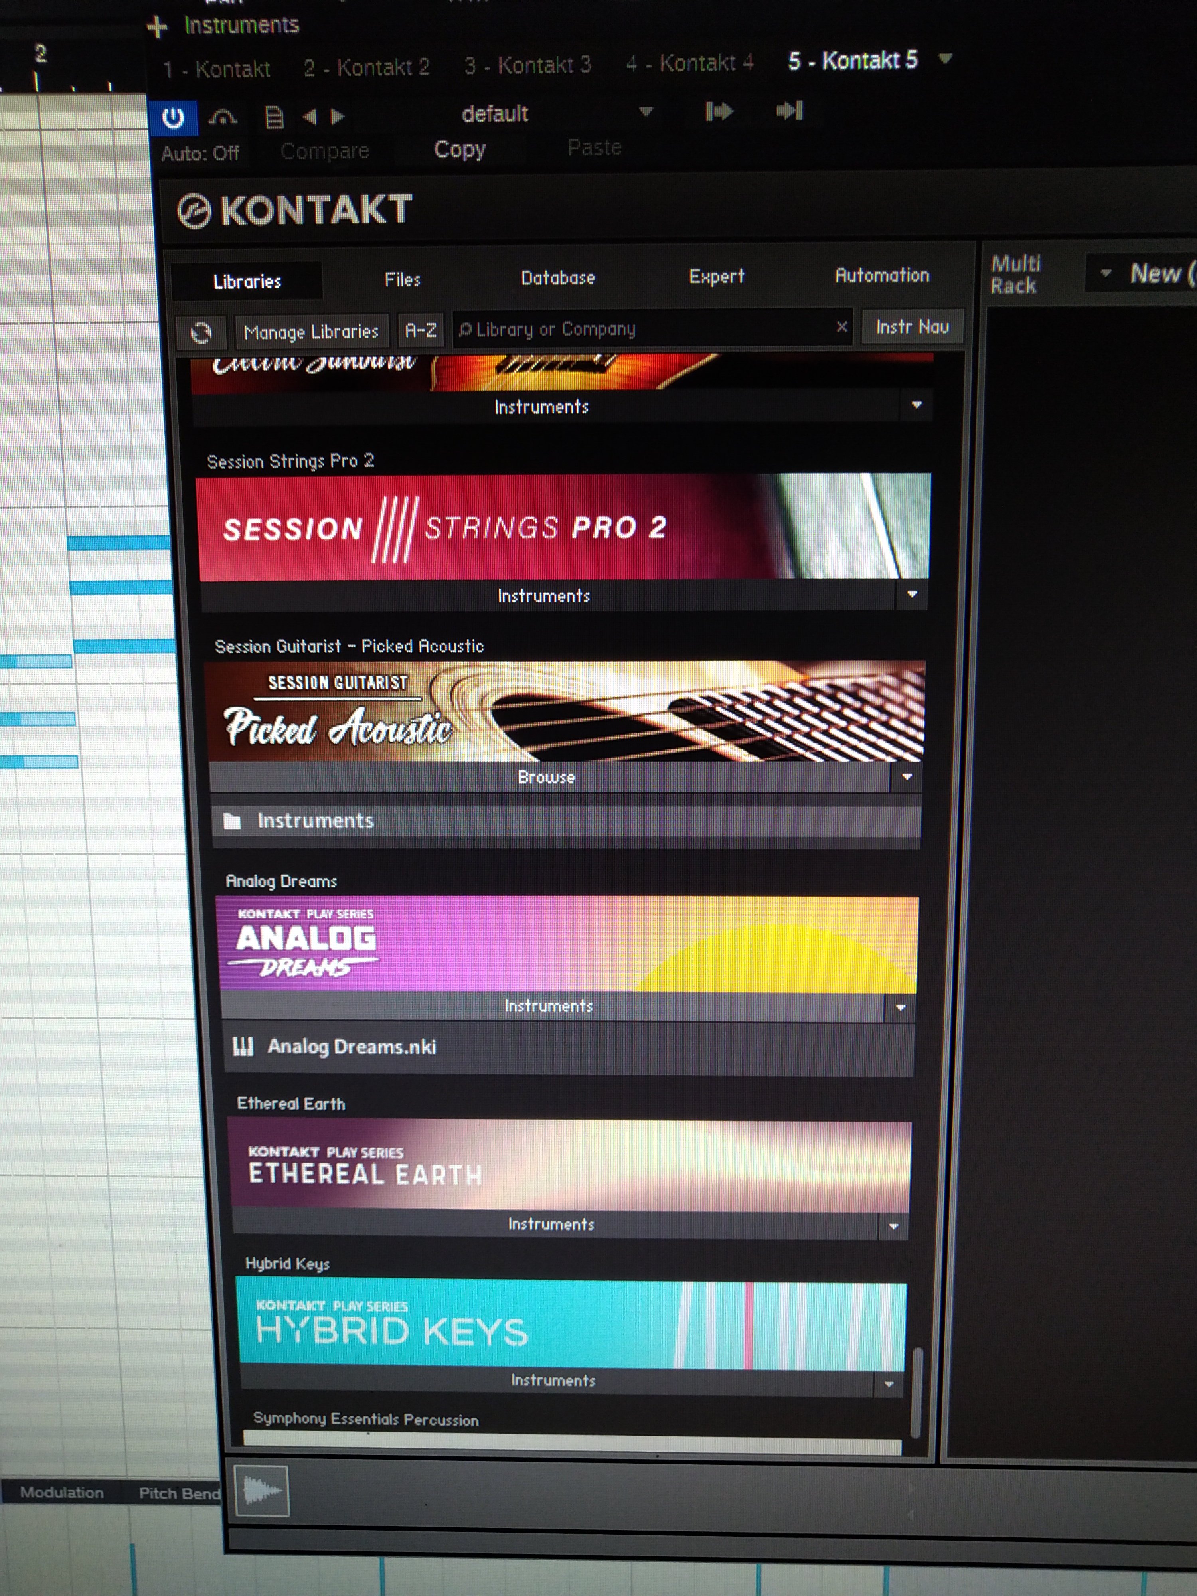Refresh the Kontakt library list
This screenshot has width=1197, height=1596.
[201, 333]
